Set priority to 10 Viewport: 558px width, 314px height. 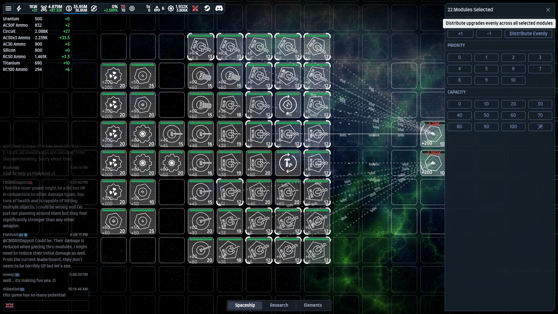(513, 80)
